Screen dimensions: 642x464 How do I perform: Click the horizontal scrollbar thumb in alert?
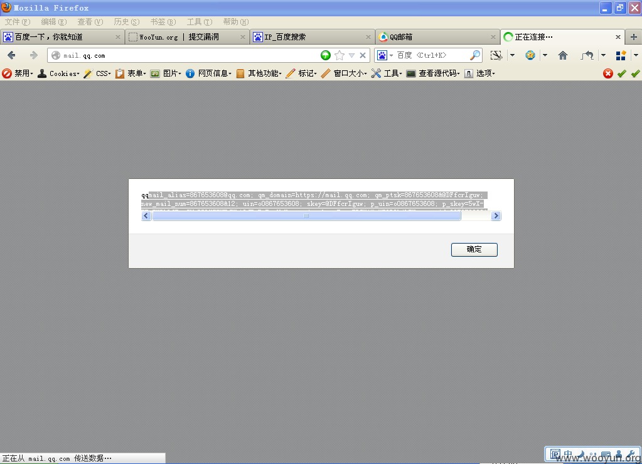306,216
